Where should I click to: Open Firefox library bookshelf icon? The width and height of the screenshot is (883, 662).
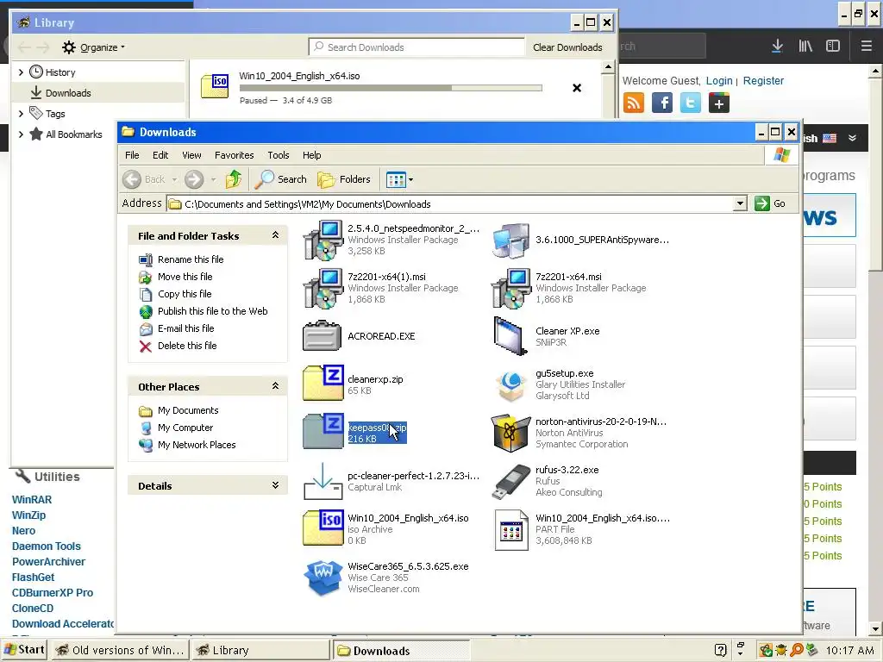[x=805, y=47]
